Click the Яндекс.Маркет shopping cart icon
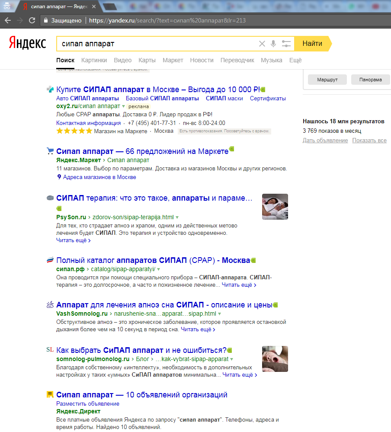Screen dimensions: 391x432 [50, 151]
